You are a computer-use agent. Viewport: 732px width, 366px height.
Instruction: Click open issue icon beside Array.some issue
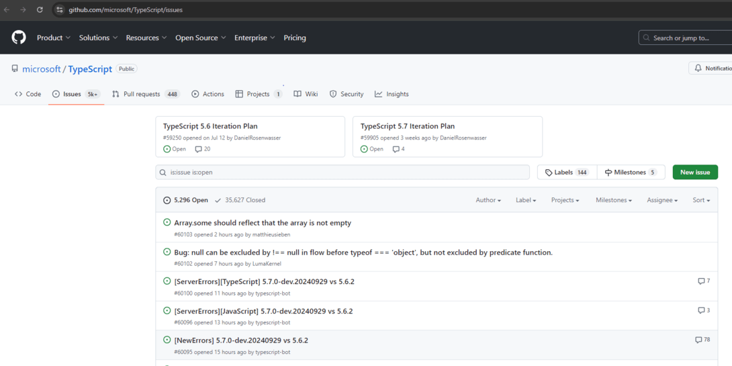[167, 222]
